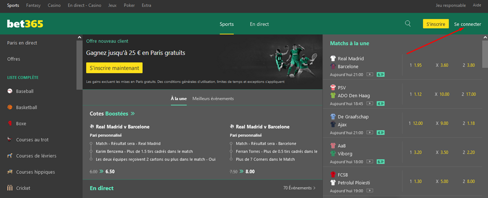This screenshot has height=198, width=488.
Task: Bet on draw at 3.60
Action: [442, 65]
